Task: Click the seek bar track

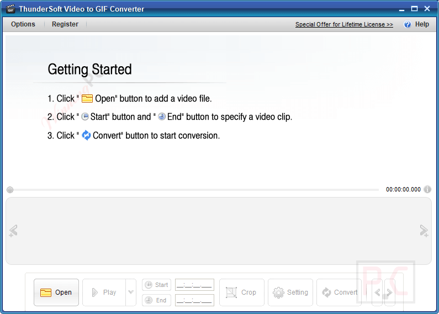Action: click(x=196, y=190)
